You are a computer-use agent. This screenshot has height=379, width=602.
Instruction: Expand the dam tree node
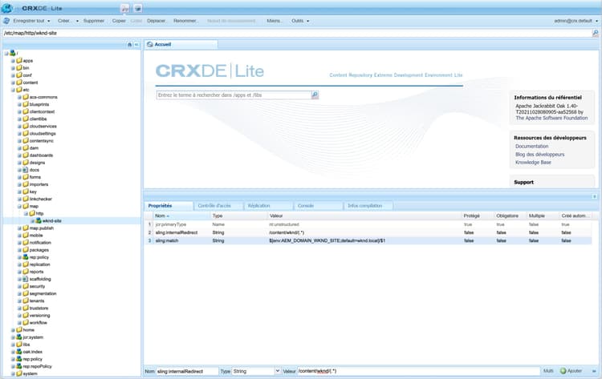pos(19,148)
